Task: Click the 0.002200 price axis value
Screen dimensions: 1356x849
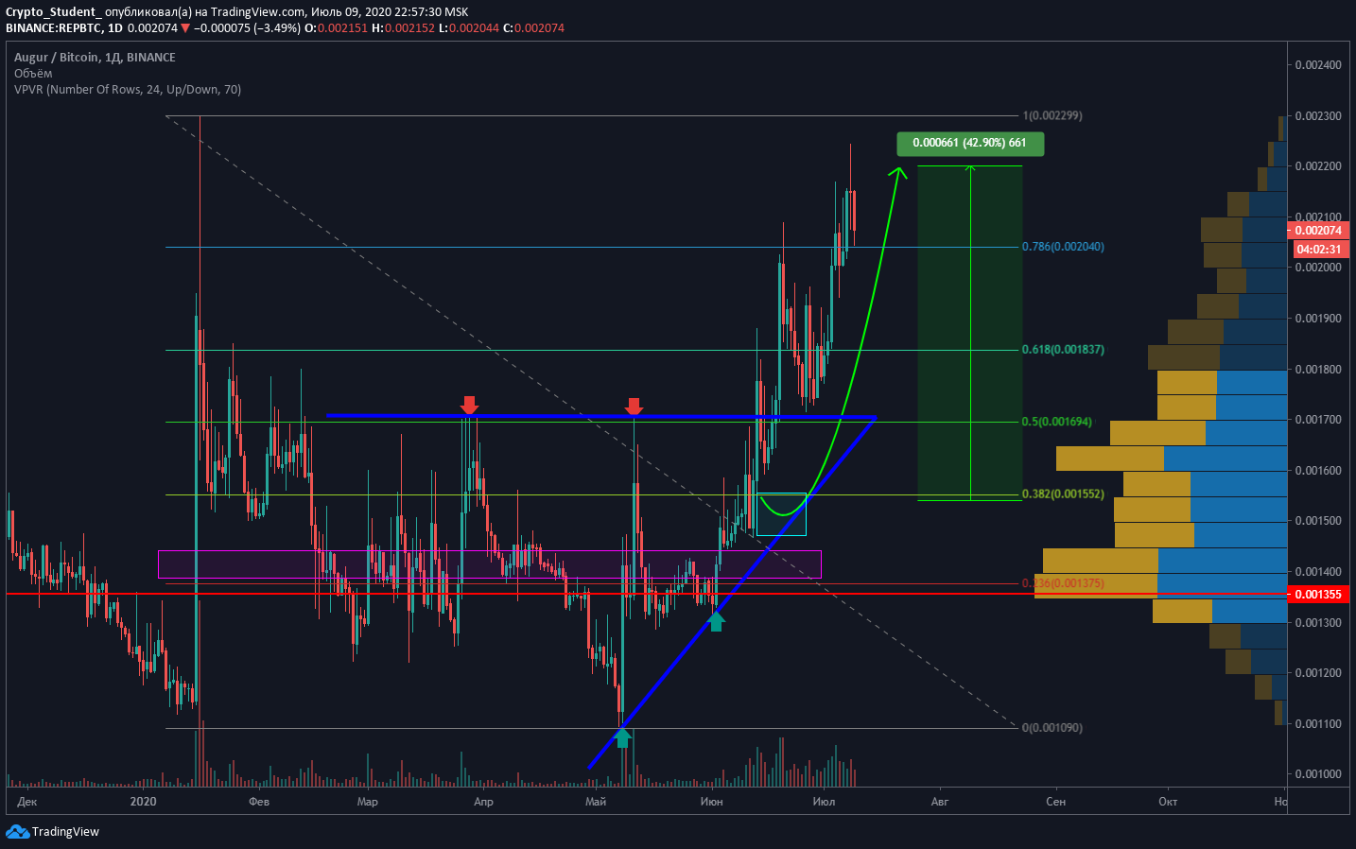Action: pos(1318,166)
